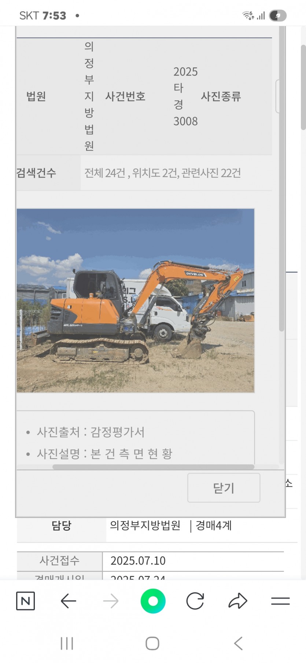Open the excavator side-view photo
Image resolution: width=306 pixels, height=663 pixels.
(136, 301)
